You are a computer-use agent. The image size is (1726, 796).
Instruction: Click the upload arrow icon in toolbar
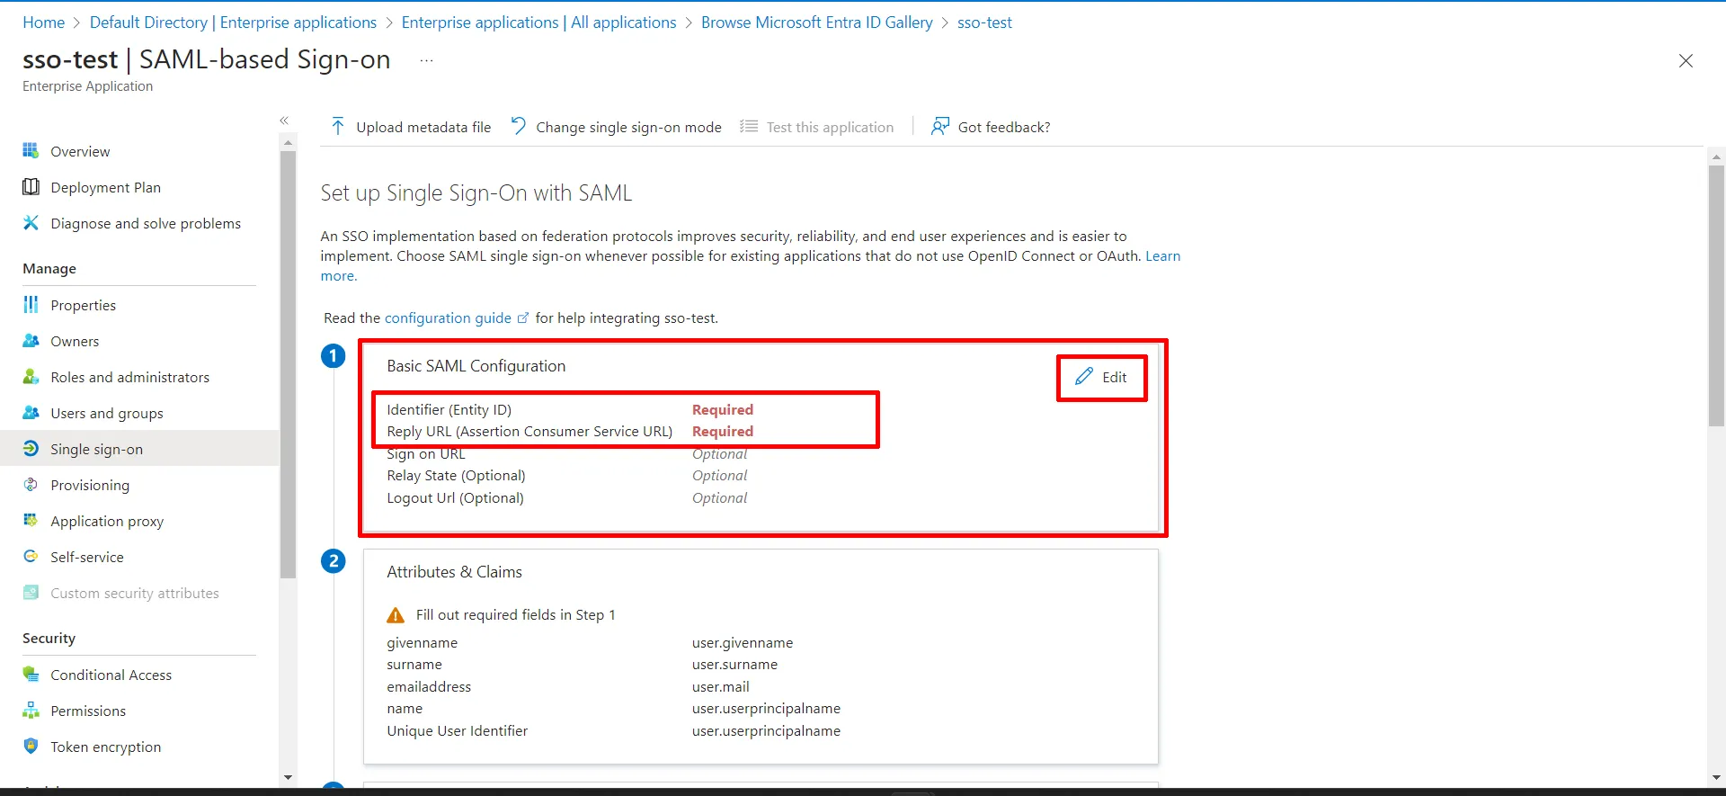(x=338, y=126)
